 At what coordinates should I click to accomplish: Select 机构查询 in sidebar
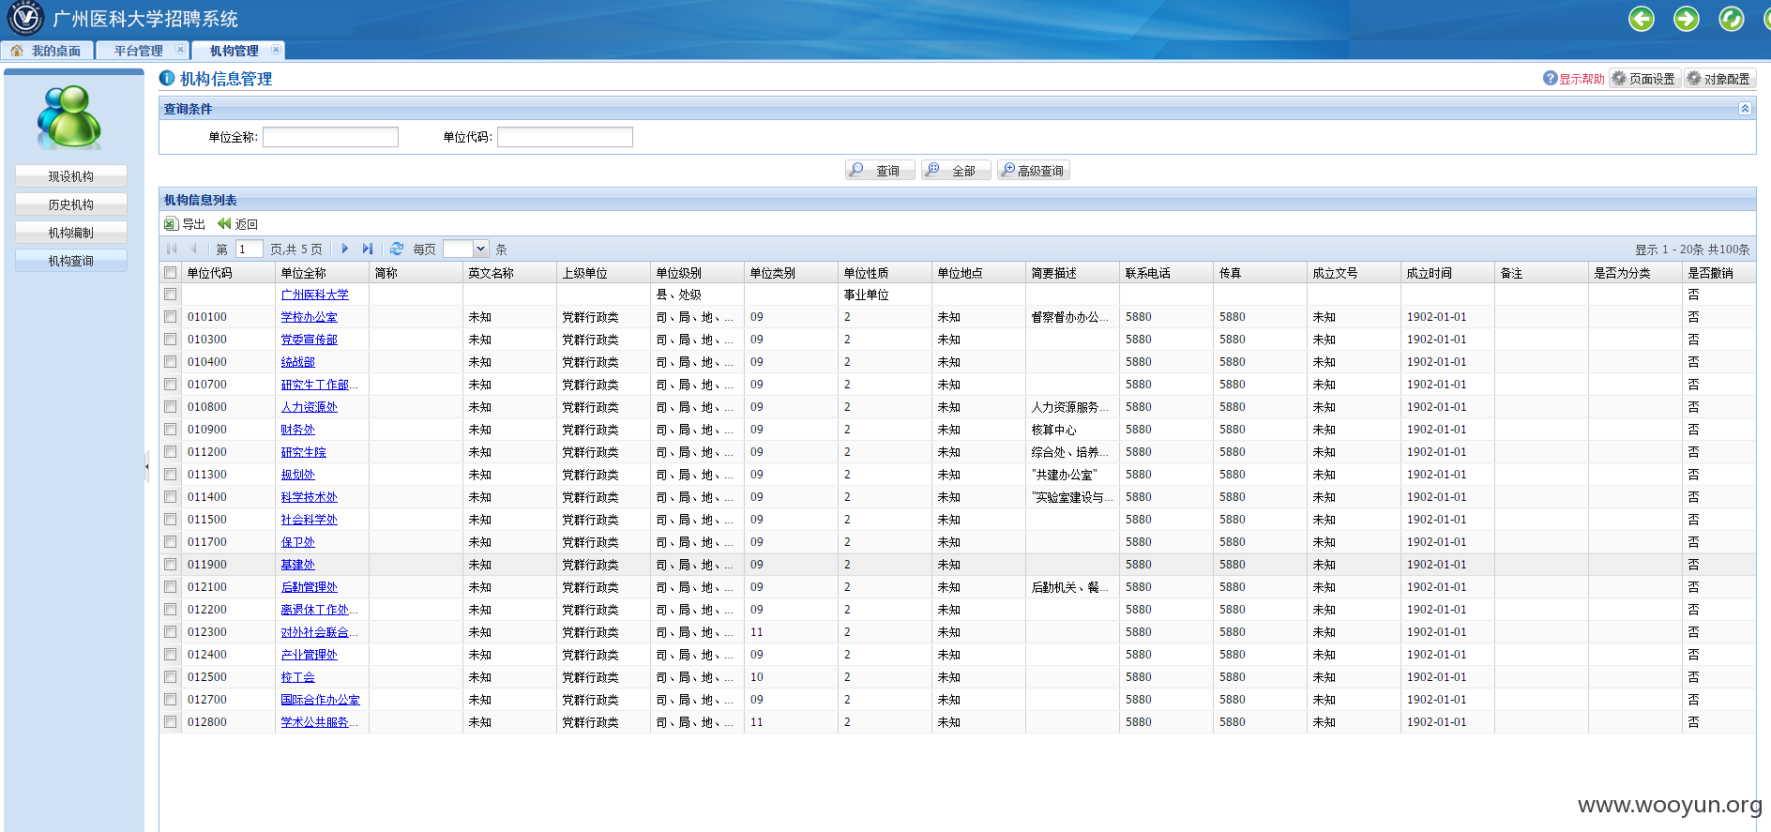[71, 261]
